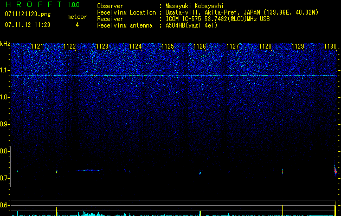The image size is (341, 216).
Task: Click the meteor label
Action: point(77,17)
